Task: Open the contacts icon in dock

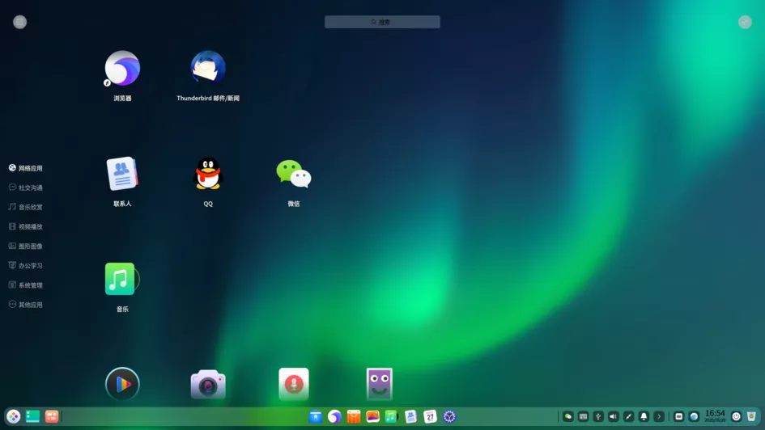Action: point(410,417)
